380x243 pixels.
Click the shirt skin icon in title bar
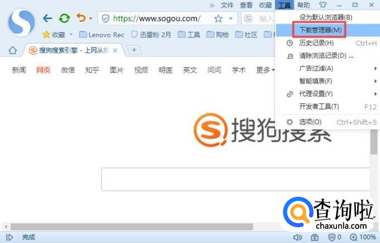click(323, 5)
